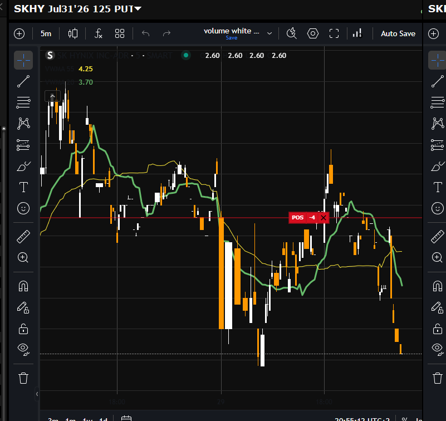This screenshot has height=421, width=446.
Task: Enter fullscreen chart mode
Action: click(x=334, y=33)
